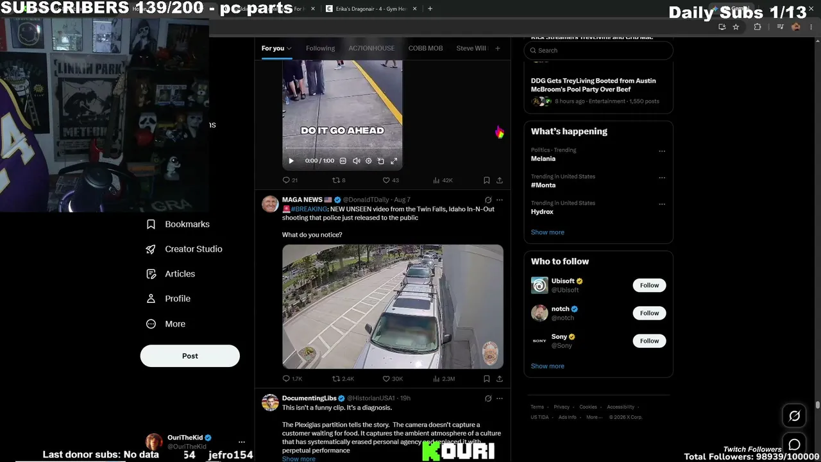Open the floating Grok button
Viewport: 821px width, 462px height.
794,416
